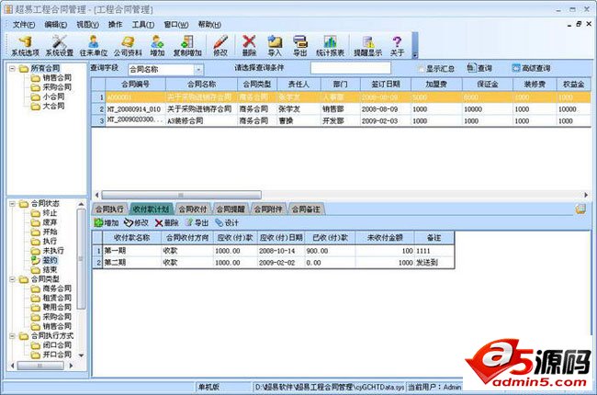Select the A3装修合同 row

point(341,120)
